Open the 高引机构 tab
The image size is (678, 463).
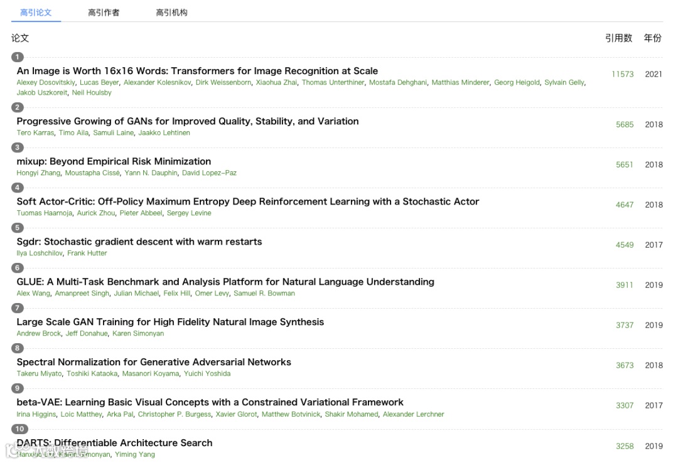coord(171,13)
